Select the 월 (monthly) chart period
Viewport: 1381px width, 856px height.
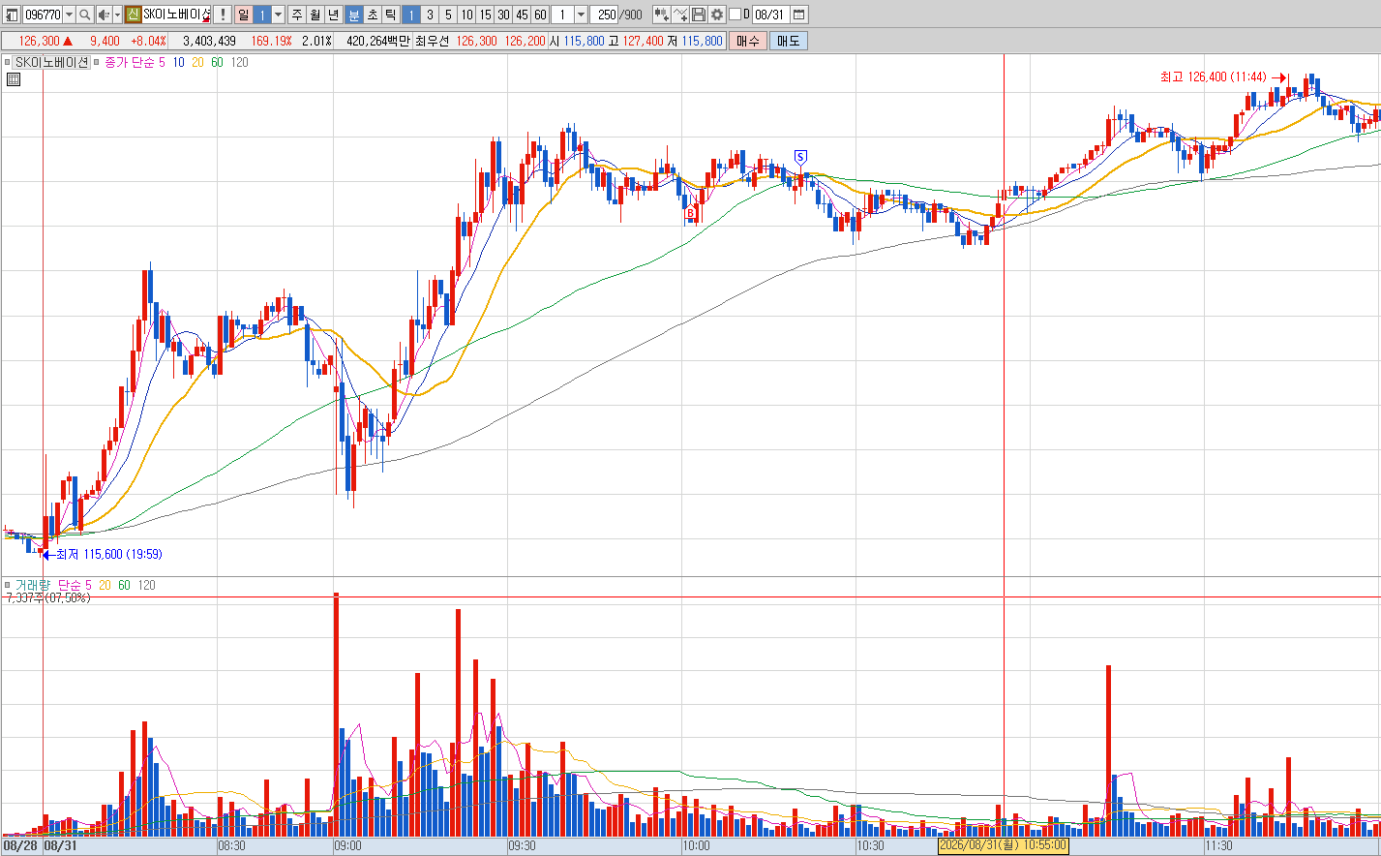[315, 15]
